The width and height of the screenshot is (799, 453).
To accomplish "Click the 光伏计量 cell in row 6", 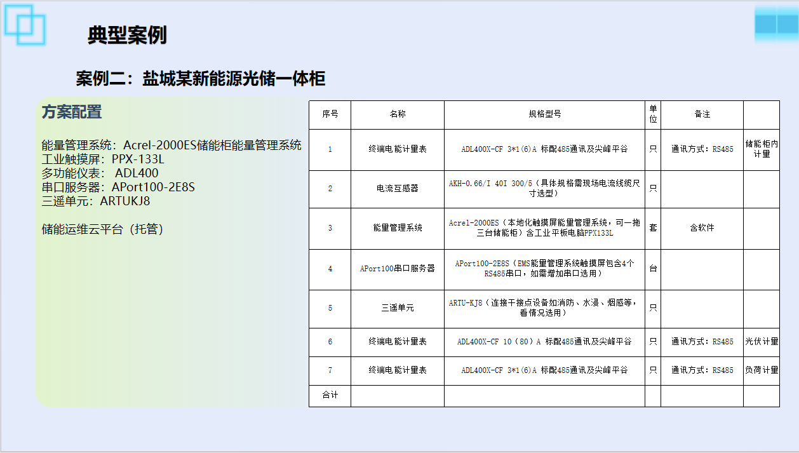I will click(762, 342).
